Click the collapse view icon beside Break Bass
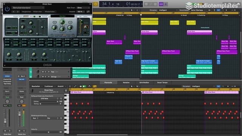The height and width of the screenshot is (136, 242). pos(66,91)
